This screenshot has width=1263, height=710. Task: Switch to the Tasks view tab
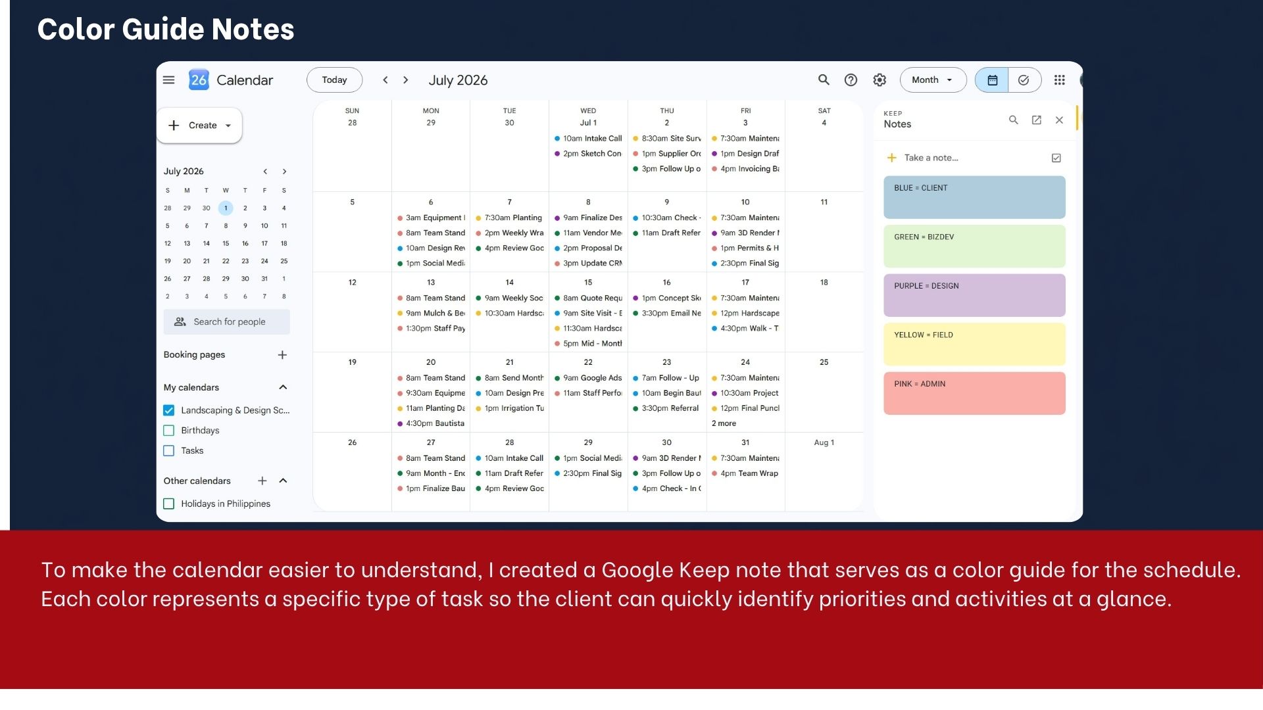(1024, 80)
